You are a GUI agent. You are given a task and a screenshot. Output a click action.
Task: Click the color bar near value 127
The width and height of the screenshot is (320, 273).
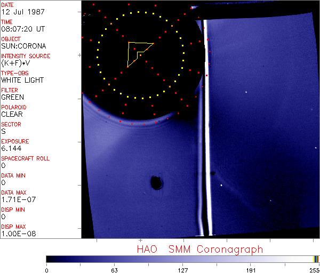click(182, 259)
